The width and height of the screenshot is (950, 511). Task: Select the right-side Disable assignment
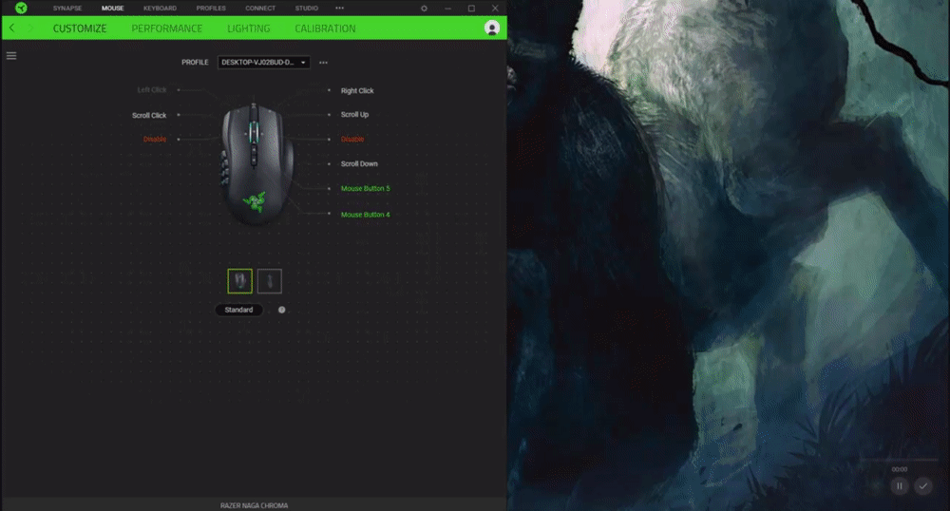(x=352, y=140)
